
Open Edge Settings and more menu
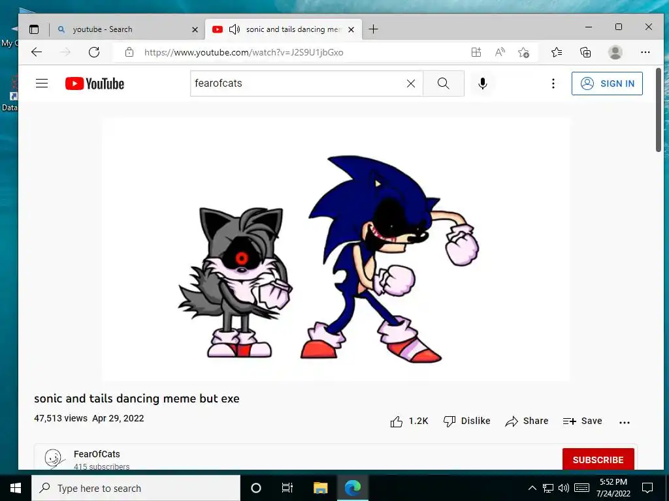click(x=645, y=52)
